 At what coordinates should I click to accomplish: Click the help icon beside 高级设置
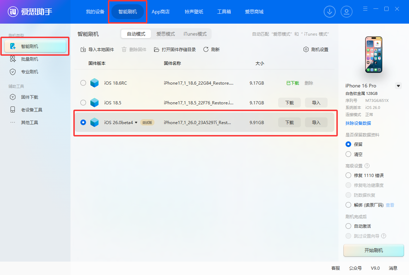367,166
